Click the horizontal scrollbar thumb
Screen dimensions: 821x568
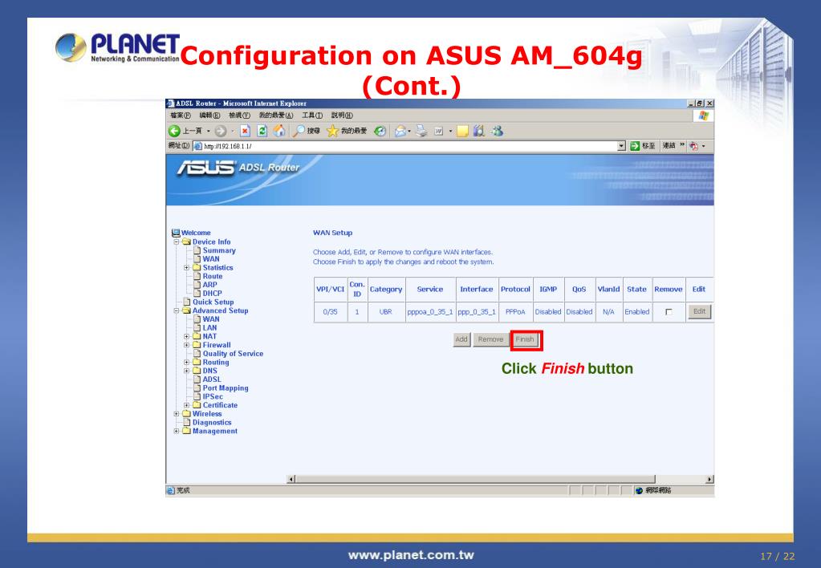coord(475,479)
